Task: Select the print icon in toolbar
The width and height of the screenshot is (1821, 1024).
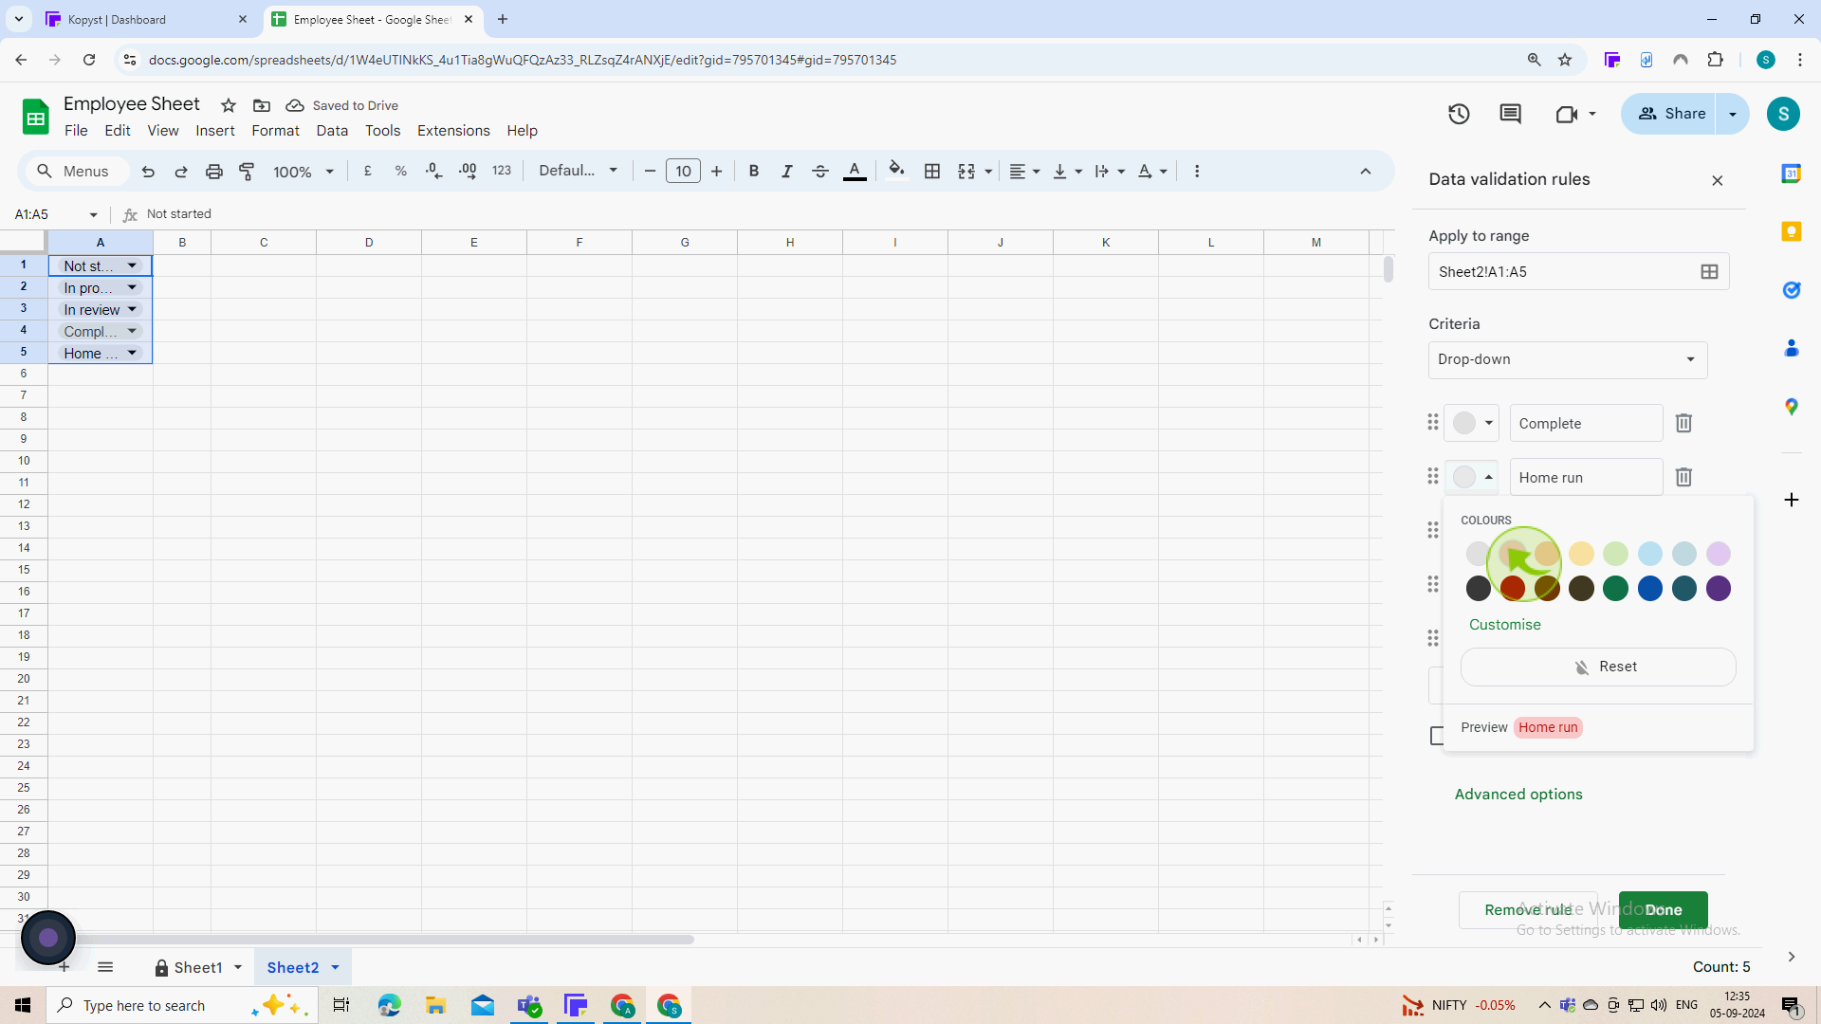Action: (x=213, y=172)
